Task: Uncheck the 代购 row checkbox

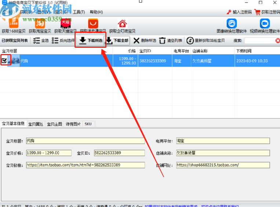Action: 4,61
